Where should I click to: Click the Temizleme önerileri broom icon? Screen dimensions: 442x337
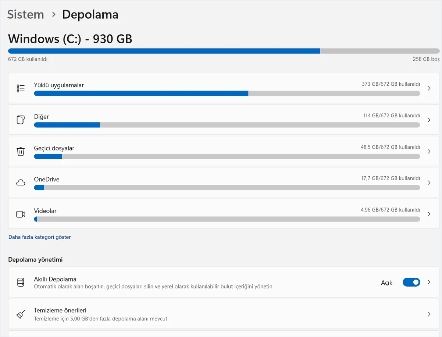point(21,314)
